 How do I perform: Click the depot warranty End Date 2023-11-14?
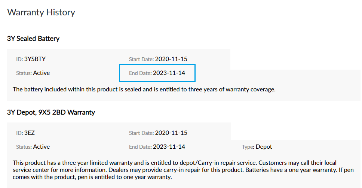(x=169, y=147)
